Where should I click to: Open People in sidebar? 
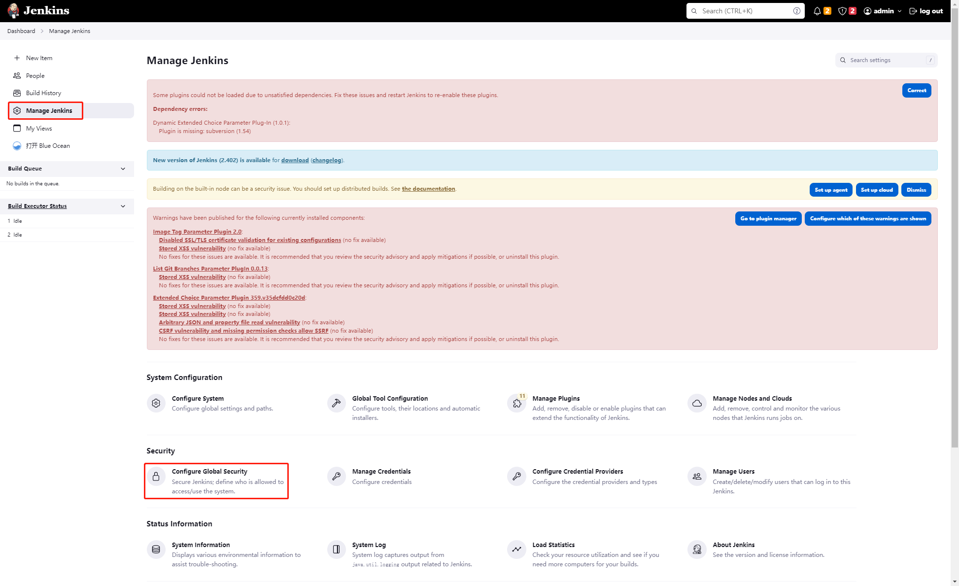(35, 75)
